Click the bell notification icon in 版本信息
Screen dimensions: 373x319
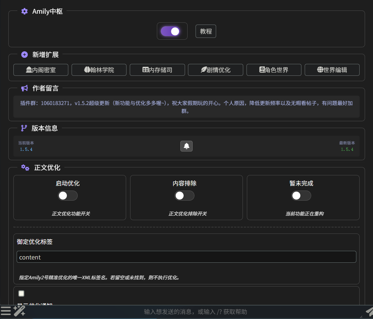186,146
